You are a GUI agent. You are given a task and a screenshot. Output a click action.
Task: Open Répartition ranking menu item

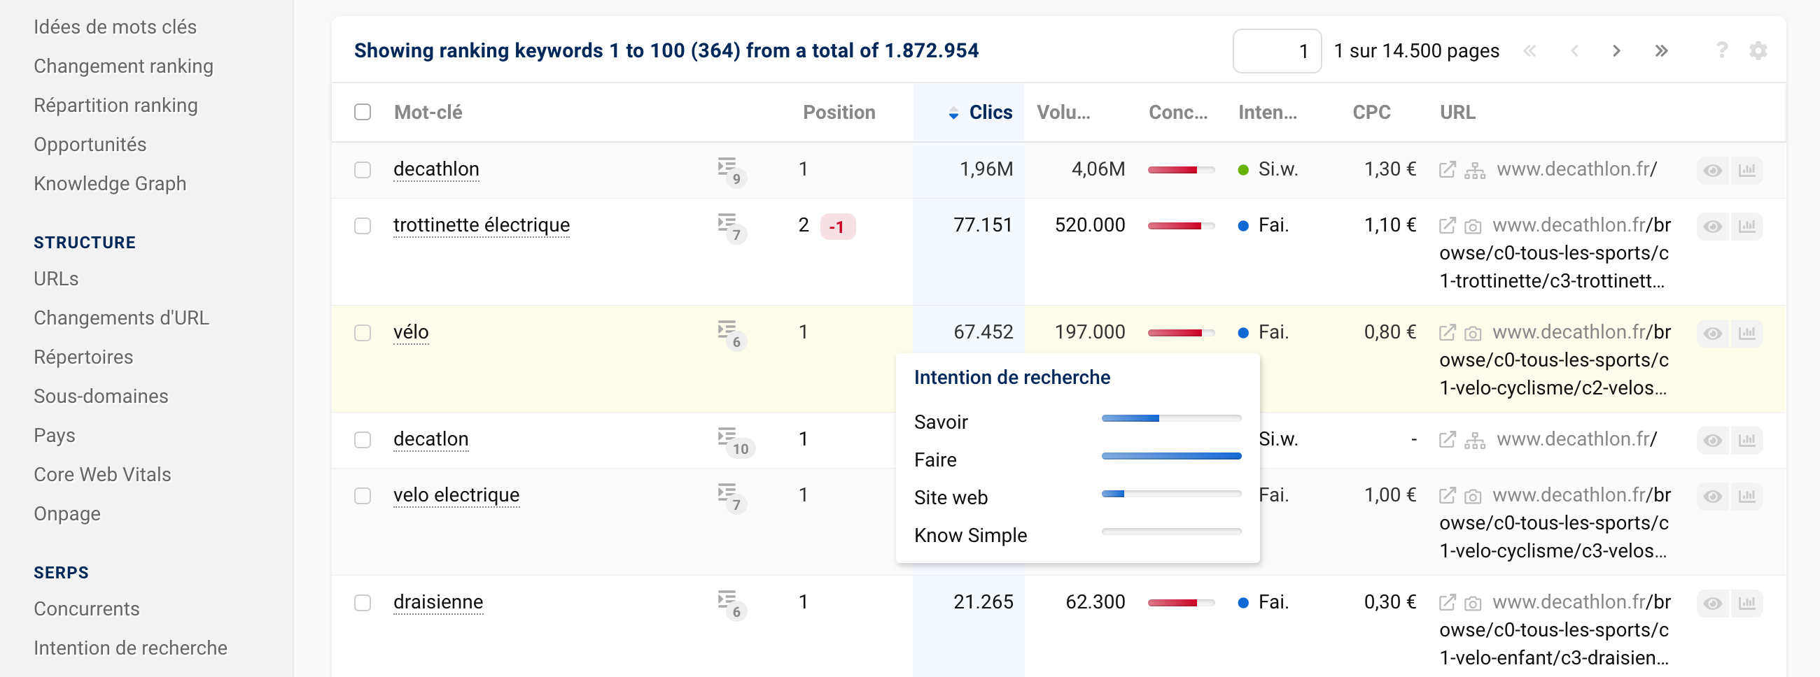pos(116,105)
